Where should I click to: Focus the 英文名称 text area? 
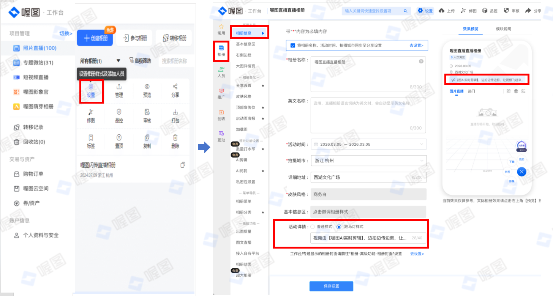pyautogui.click(x=368, y=116)
